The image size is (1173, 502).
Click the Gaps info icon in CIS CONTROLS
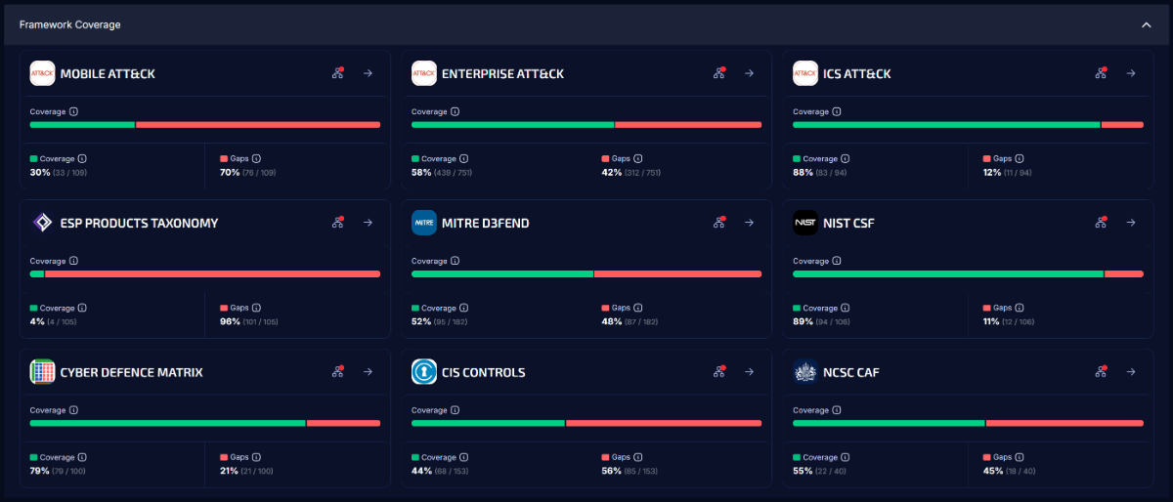[x=637, y=457]
